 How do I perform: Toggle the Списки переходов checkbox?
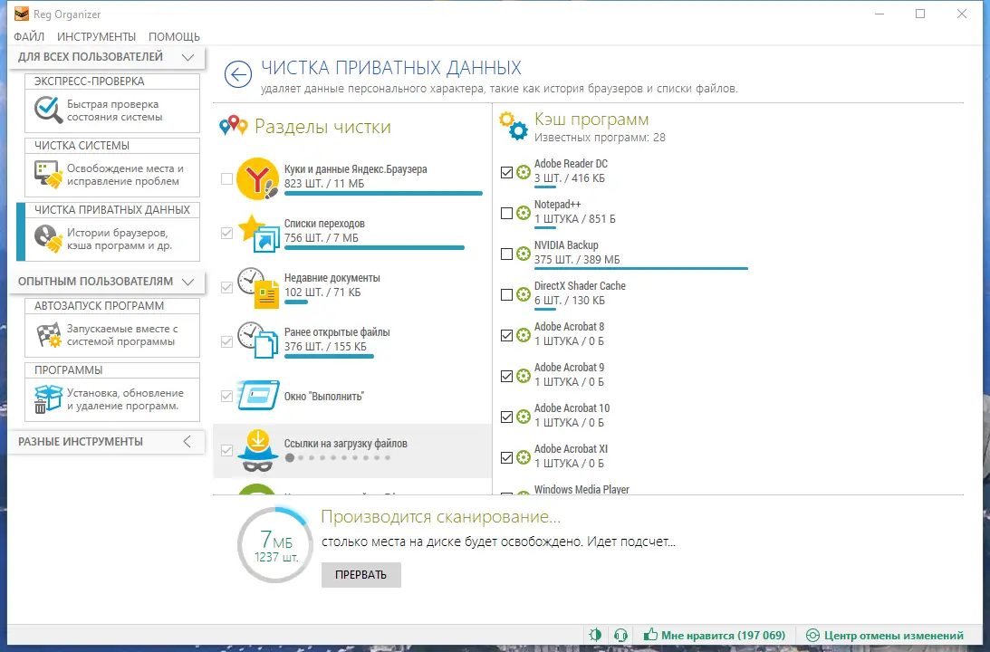pyautogui.click(x=226, y=234)
